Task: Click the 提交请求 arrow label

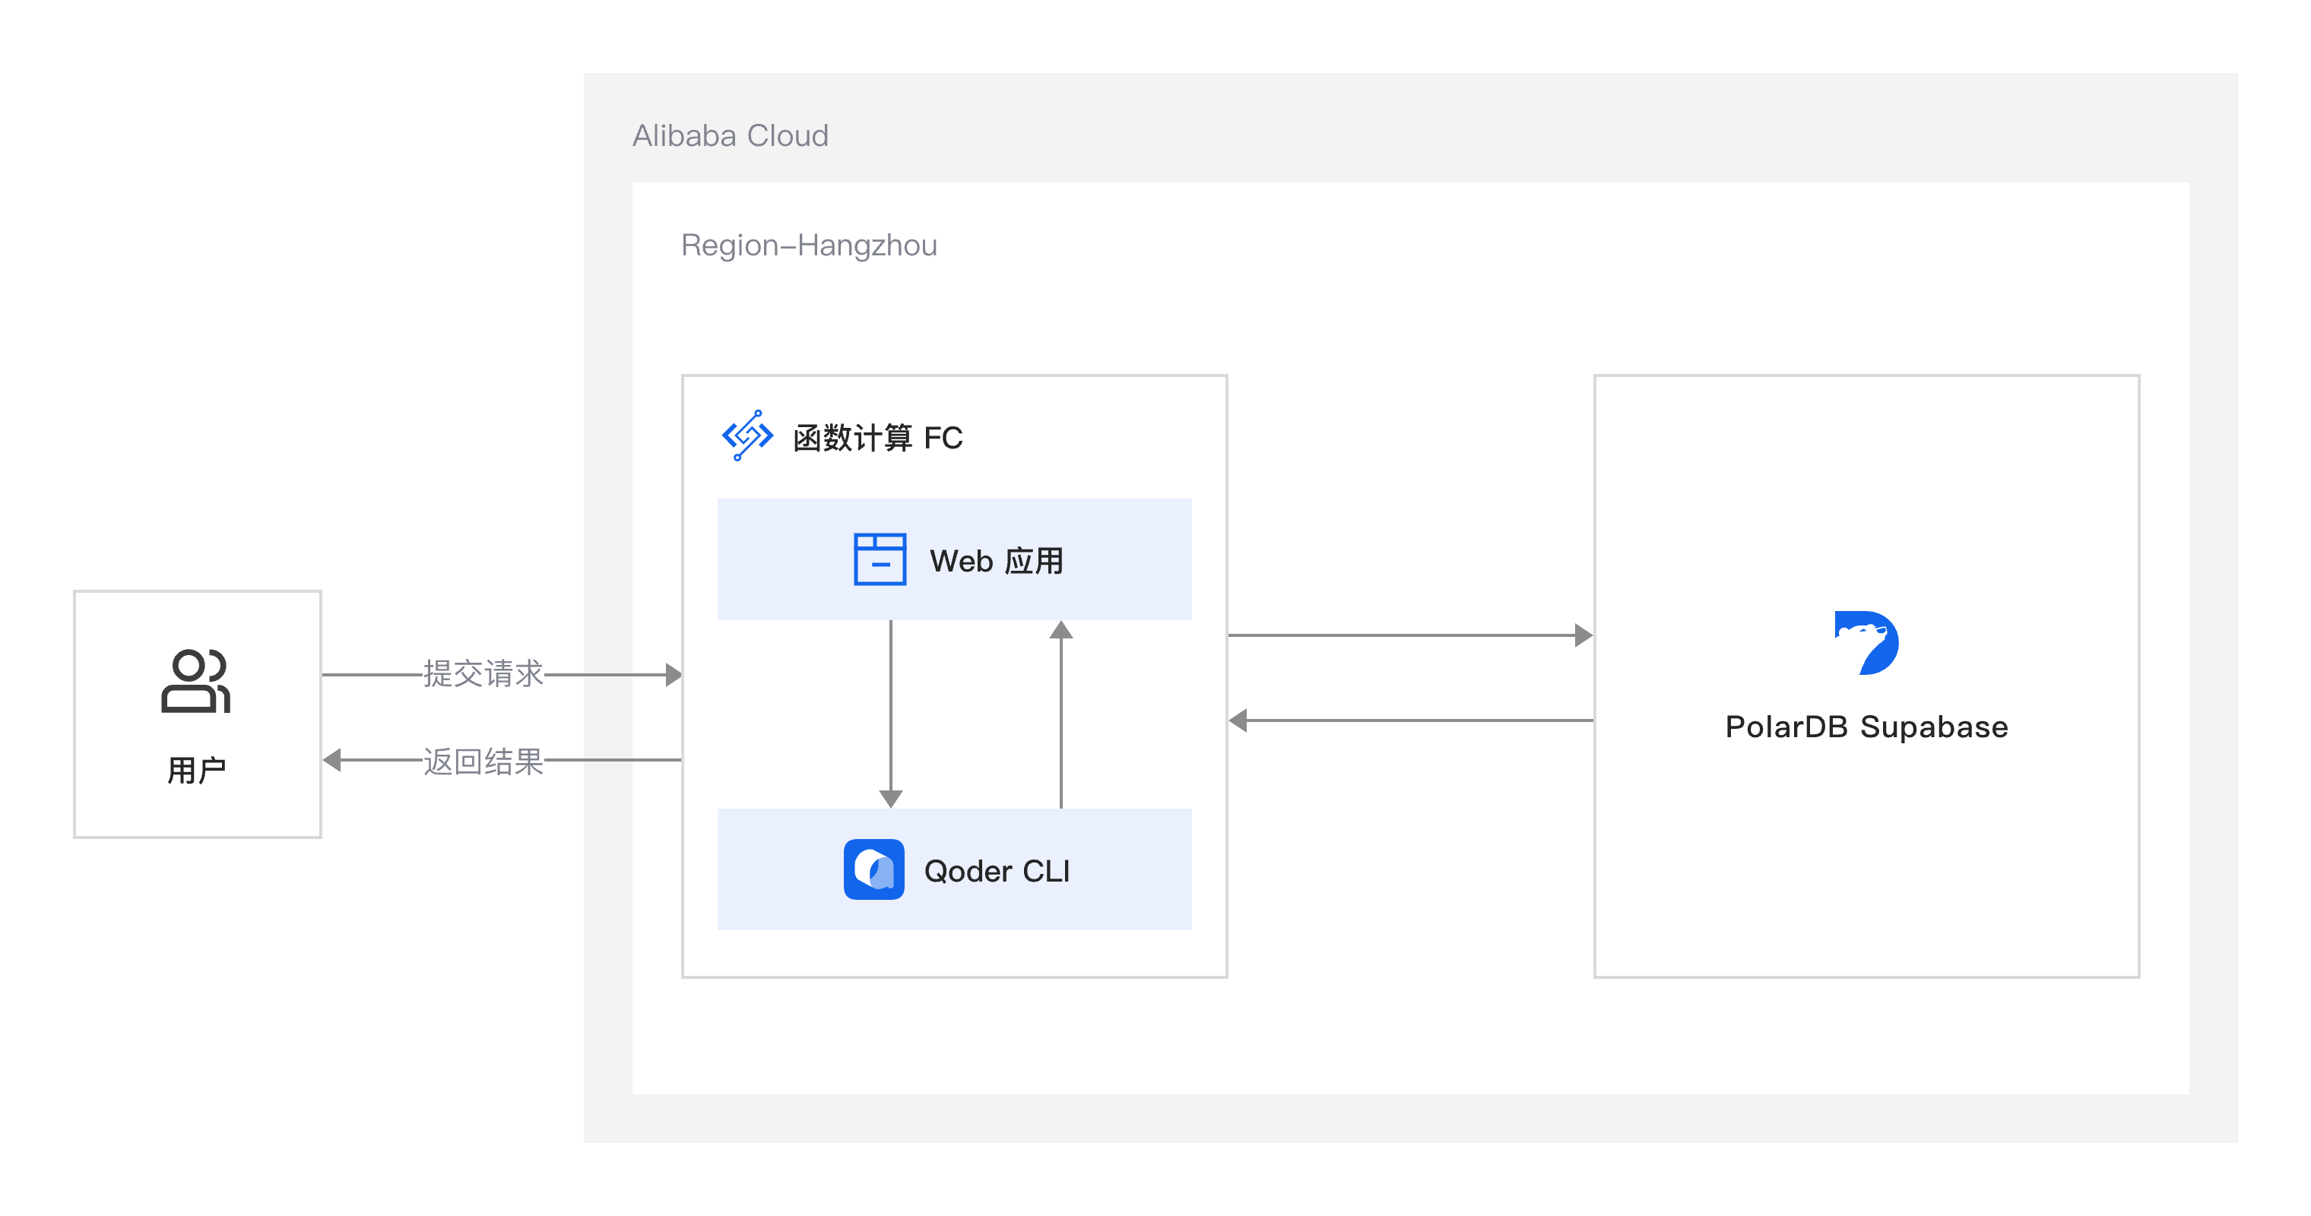Action: point(483,673)
